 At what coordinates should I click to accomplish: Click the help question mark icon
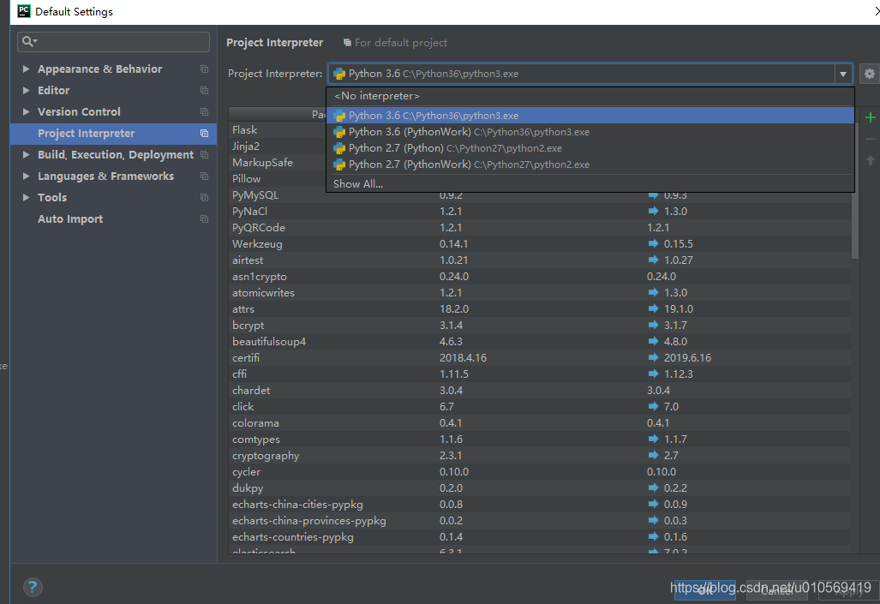click(33, 587)
